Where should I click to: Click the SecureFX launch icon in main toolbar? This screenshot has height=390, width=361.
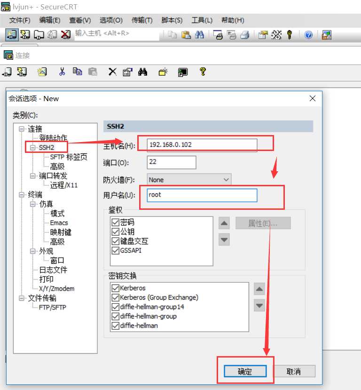[x=327, y=35]
